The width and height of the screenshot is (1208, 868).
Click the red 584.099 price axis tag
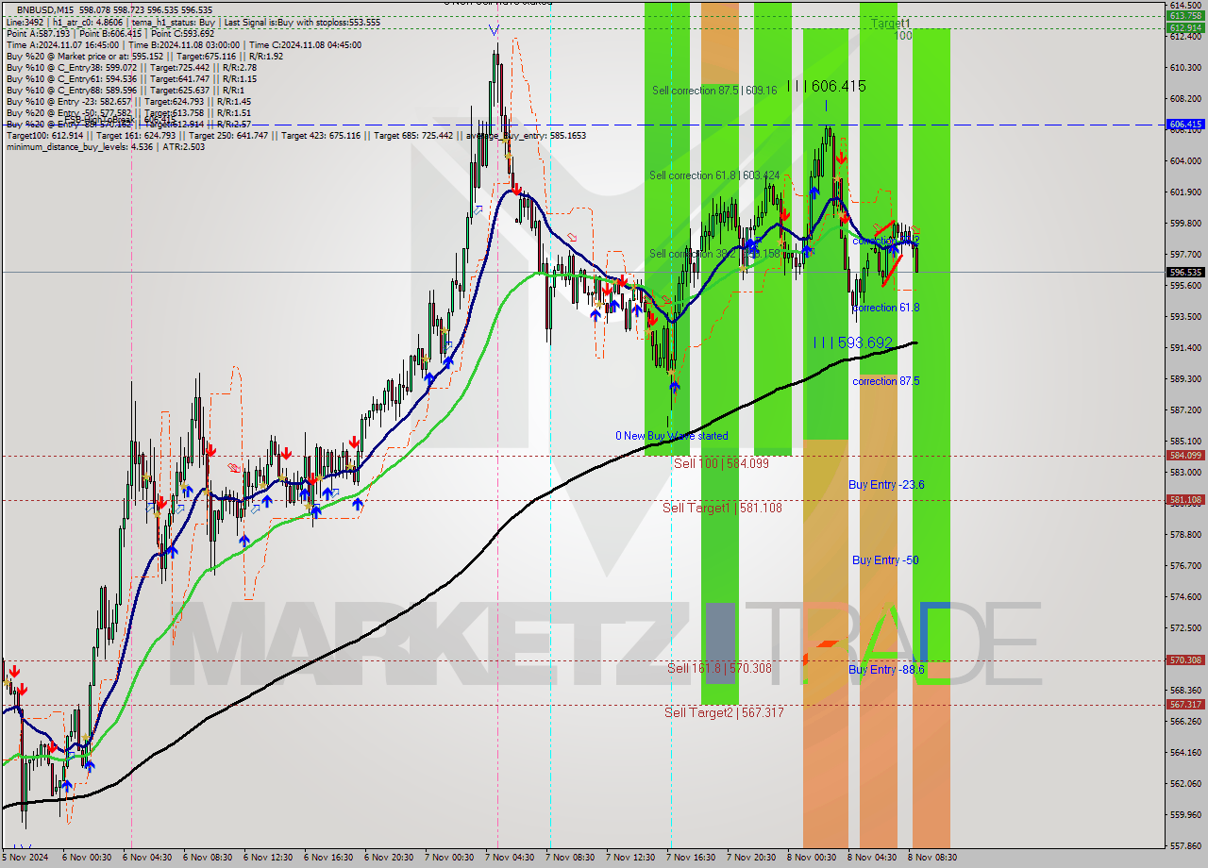1185,456
